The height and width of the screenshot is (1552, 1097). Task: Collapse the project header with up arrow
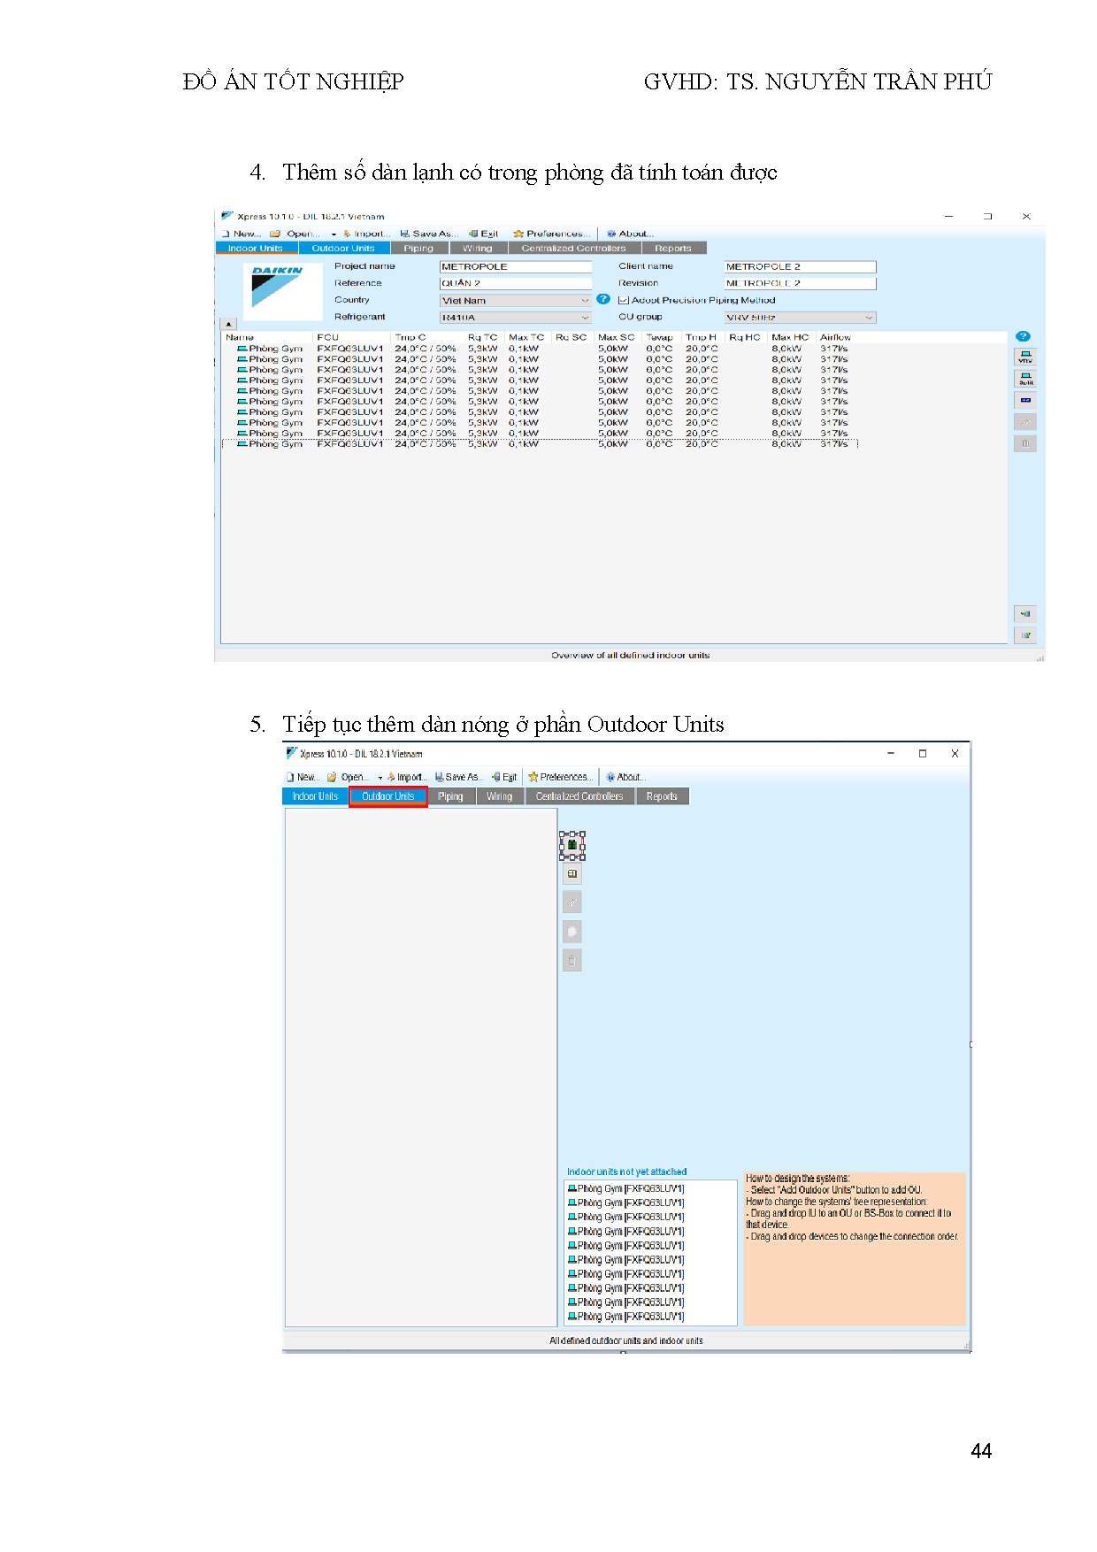pos(227,324)
